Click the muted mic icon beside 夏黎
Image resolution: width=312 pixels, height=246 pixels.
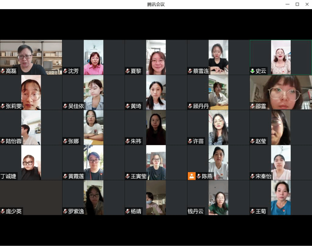click(x=128, y=71)
